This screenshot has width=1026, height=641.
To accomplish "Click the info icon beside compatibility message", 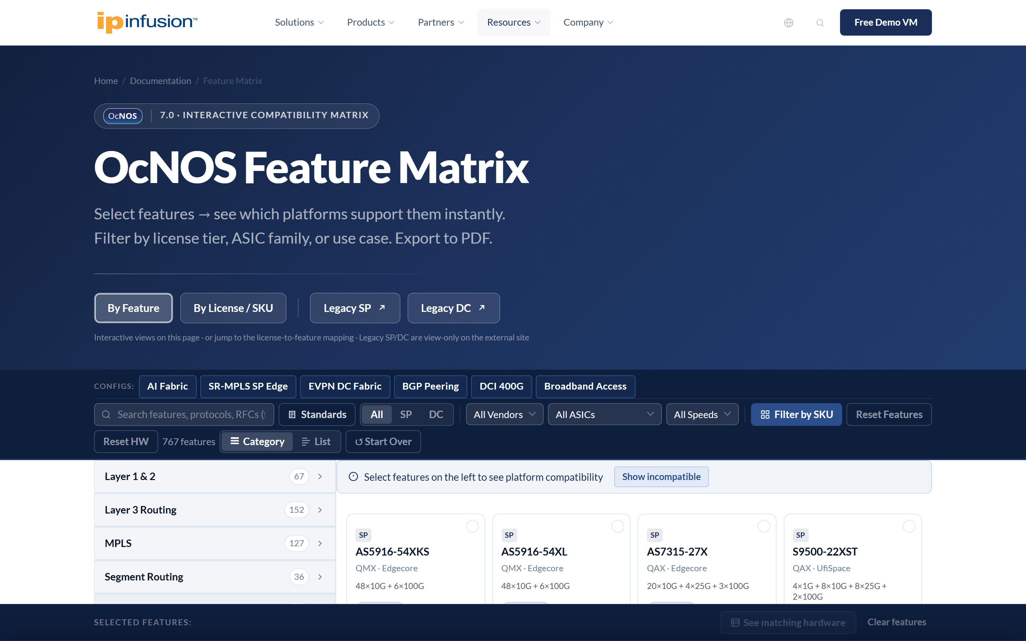I will click(353, 476).
